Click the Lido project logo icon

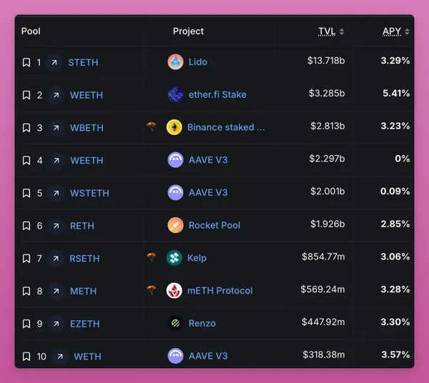(x=175, y=62)
